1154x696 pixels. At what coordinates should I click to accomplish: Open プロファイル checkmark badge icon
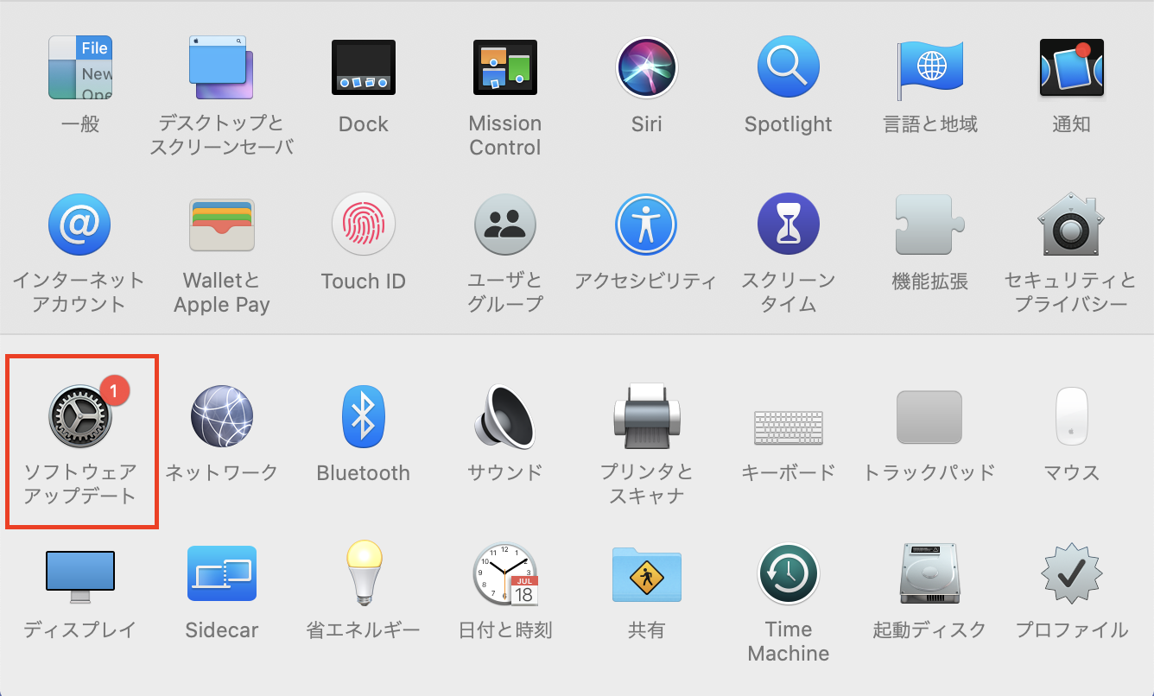[1072, 573]
